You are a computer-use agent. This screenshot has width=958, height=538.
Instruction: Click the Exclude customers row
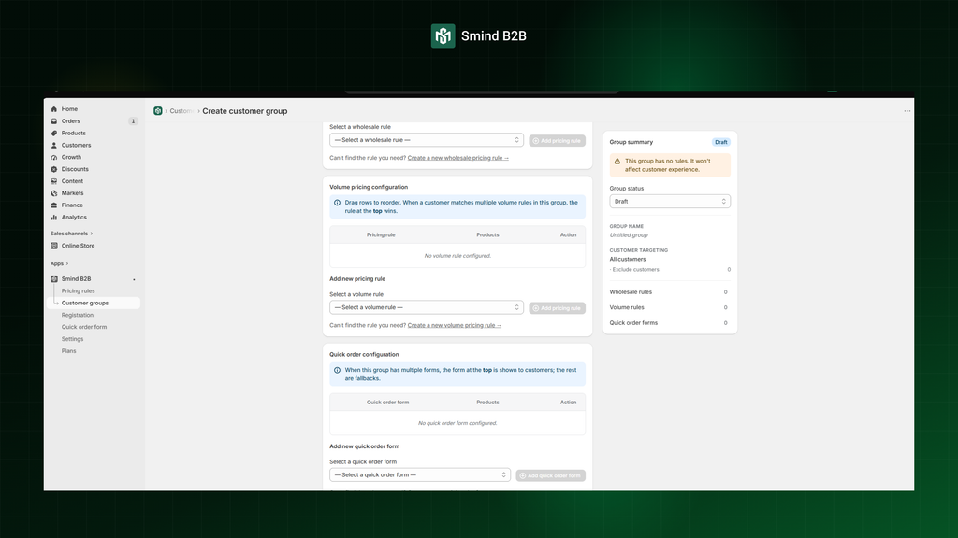(x=670, y=270)
